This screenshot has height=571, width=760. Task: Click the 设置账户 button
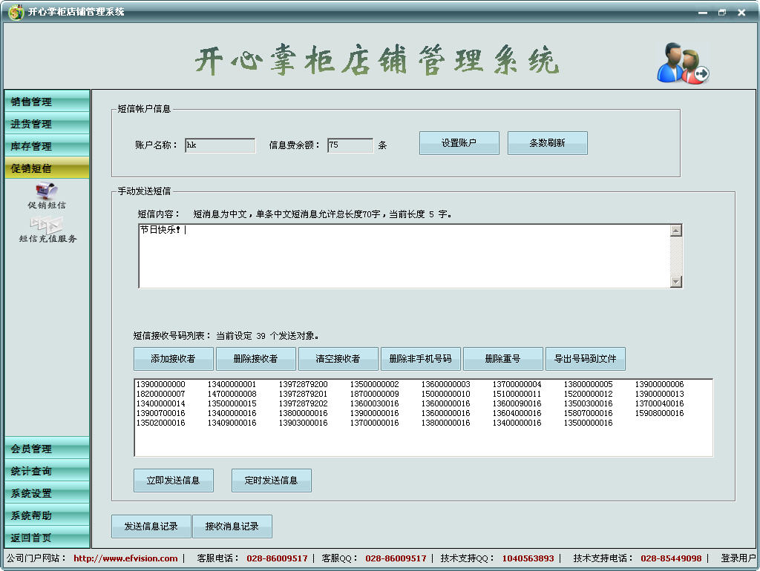coord(459,143)
